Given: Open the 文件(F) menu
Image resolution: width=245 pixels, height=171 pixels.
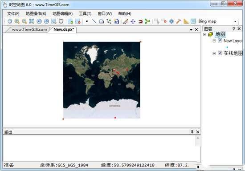Looking at the screenshot, I should pyautogui.click(x=13, y=14).
